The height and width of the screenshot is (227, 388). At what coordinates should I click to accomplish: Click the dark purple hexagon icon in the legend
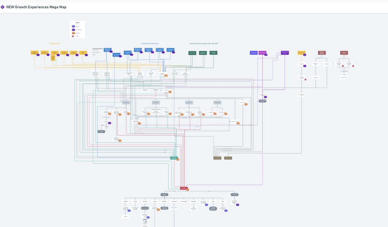(74, 30)
